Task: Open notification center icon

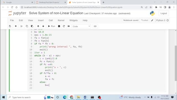Action: point(172,97)
